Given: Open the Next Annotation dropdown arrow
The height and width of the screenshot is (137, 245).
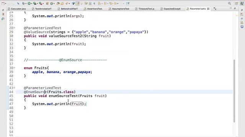Looking at the screenshot, I should tap(102, 3).
